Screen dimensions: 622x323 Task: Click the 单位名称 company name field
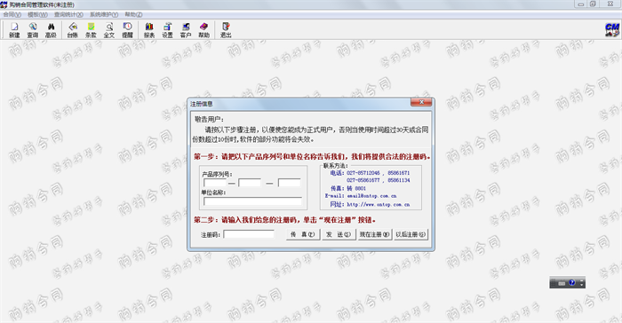pyautogui.click(x=252, y=201)
